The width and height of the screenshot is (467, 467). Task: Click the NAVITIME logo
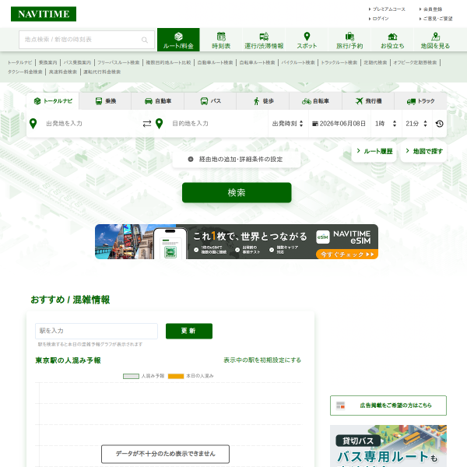pyautogui.click(x=44, y=14)
